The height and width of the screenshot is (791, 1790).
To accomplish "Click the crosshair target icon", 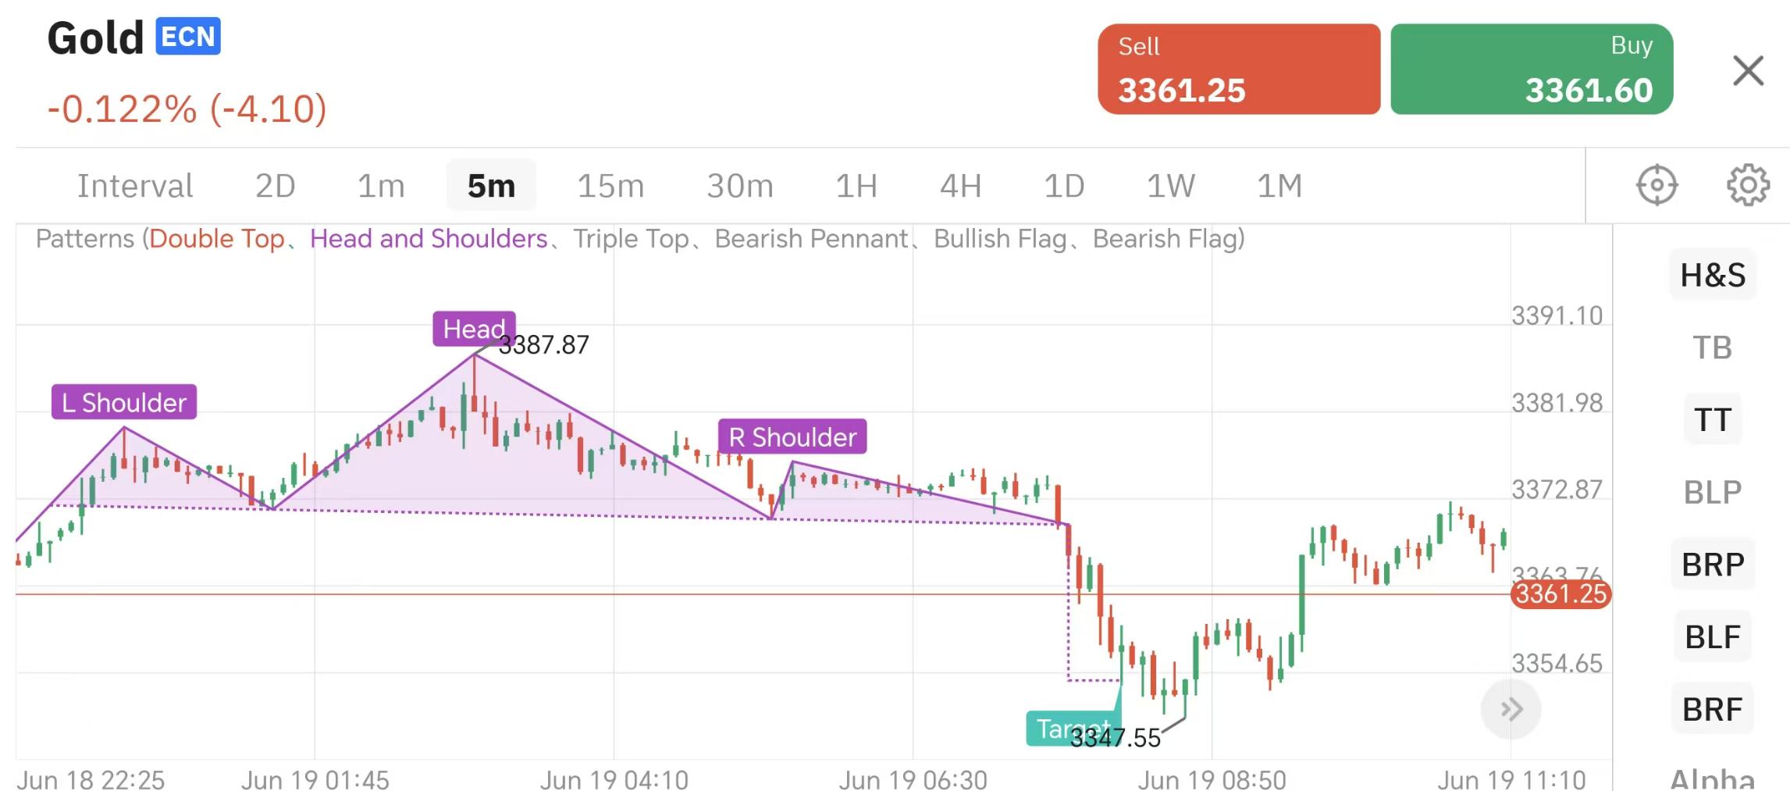I will (1657, 185).
